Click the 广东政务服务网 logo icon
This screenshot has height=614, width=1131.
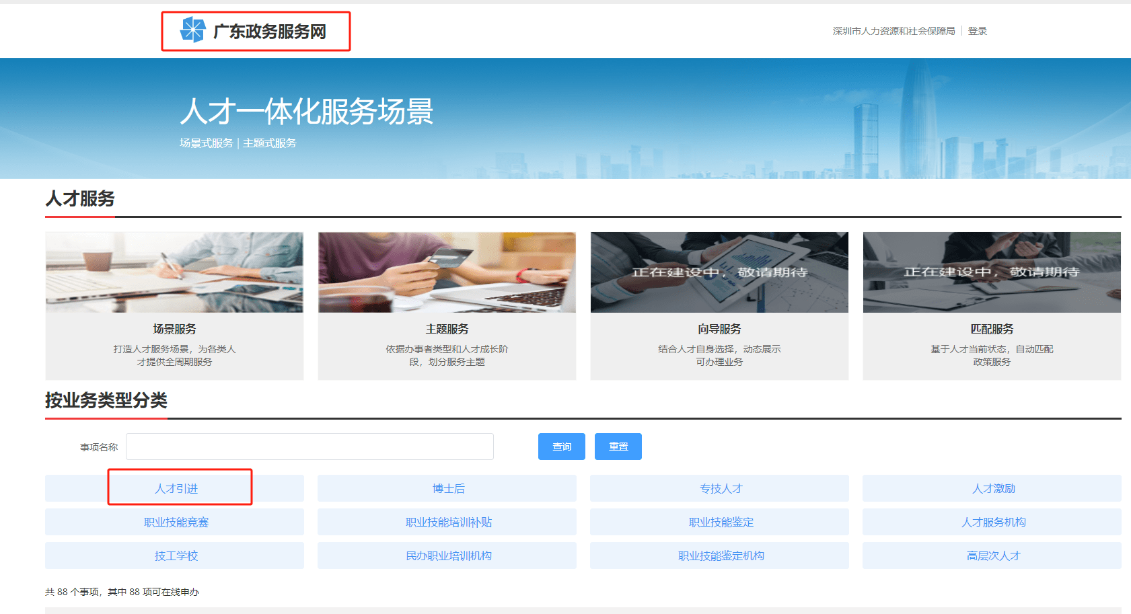(x=194, y=30)
